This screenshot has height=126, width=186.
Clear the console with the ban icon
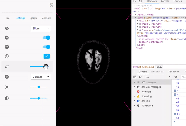coord(140,77)
